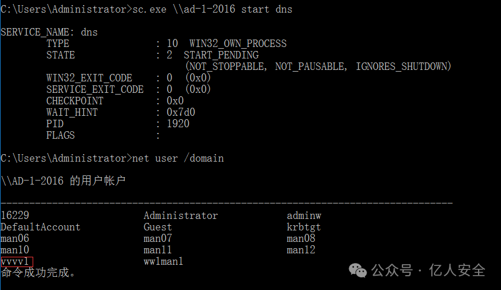Screen dimensions: 501x290
Task: Click the WIN32_OWN_PROCESS type text
Action: click(238, 44)
